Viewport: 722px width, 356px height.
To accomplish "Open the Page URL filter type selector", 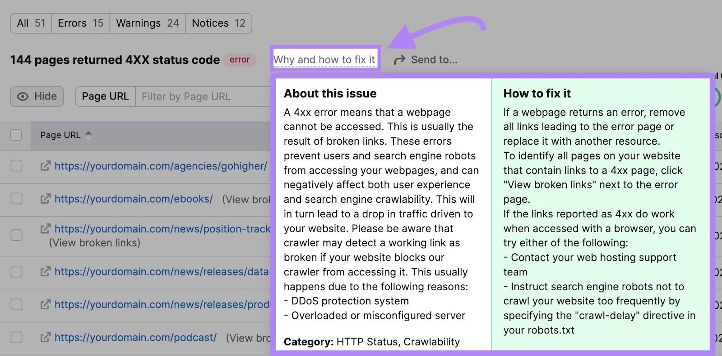I will tap(105, 96).
